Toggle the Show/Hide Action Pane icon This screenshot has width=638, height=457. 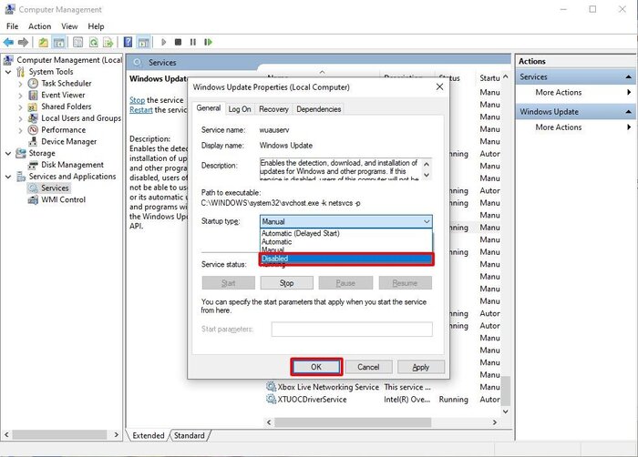144,42
